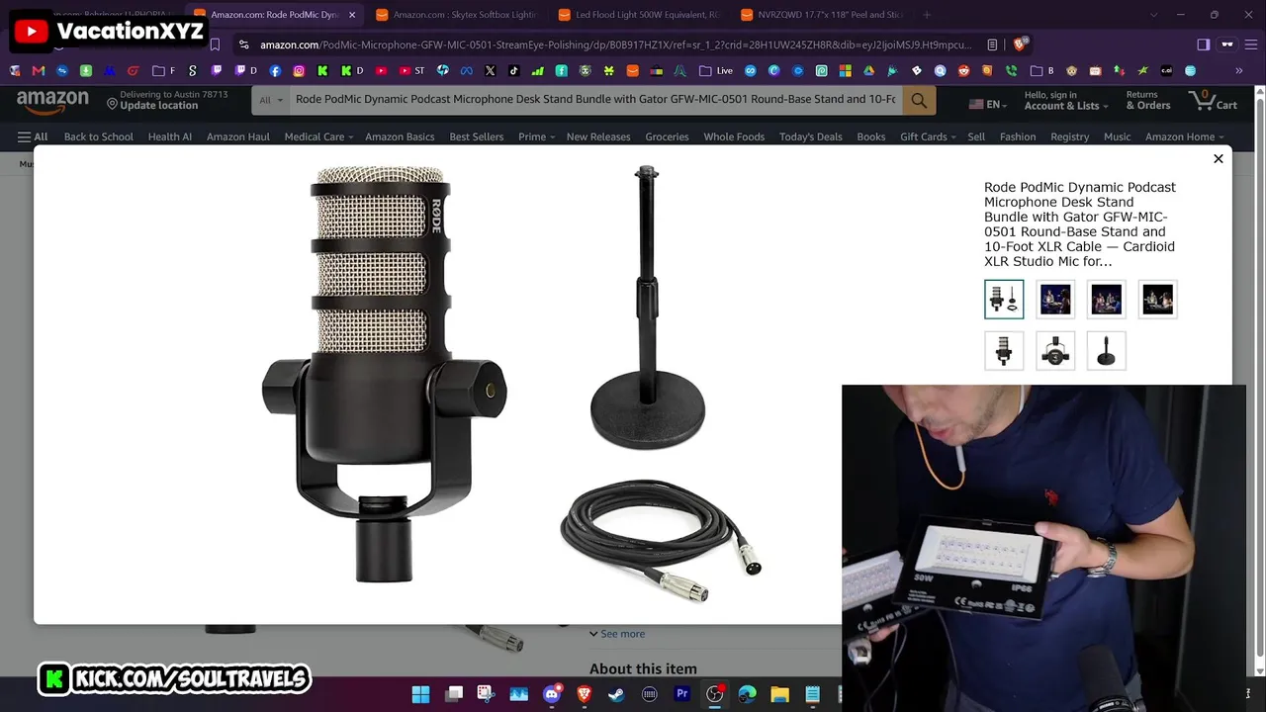The height and width of the screenshot is (712, 1266).
Task: Open OBS Studio from the taskbar
Action: point(714,694)
